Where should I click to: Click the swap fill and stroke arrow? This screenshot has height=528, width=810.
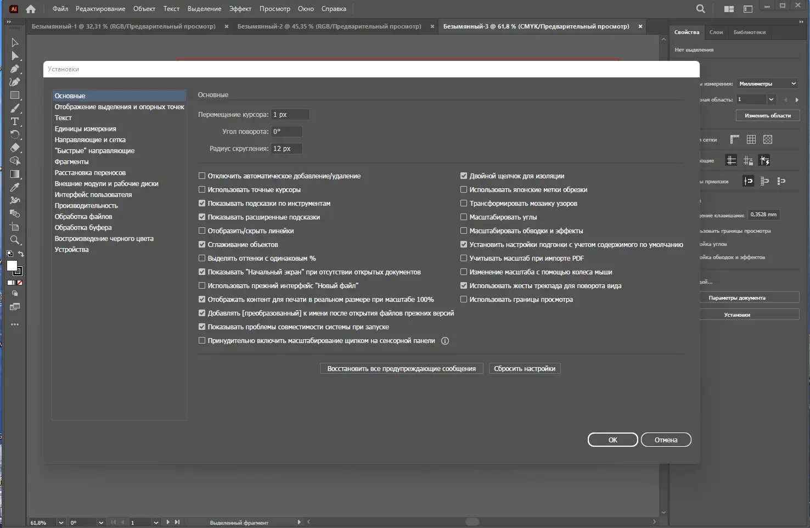[21, 254]
